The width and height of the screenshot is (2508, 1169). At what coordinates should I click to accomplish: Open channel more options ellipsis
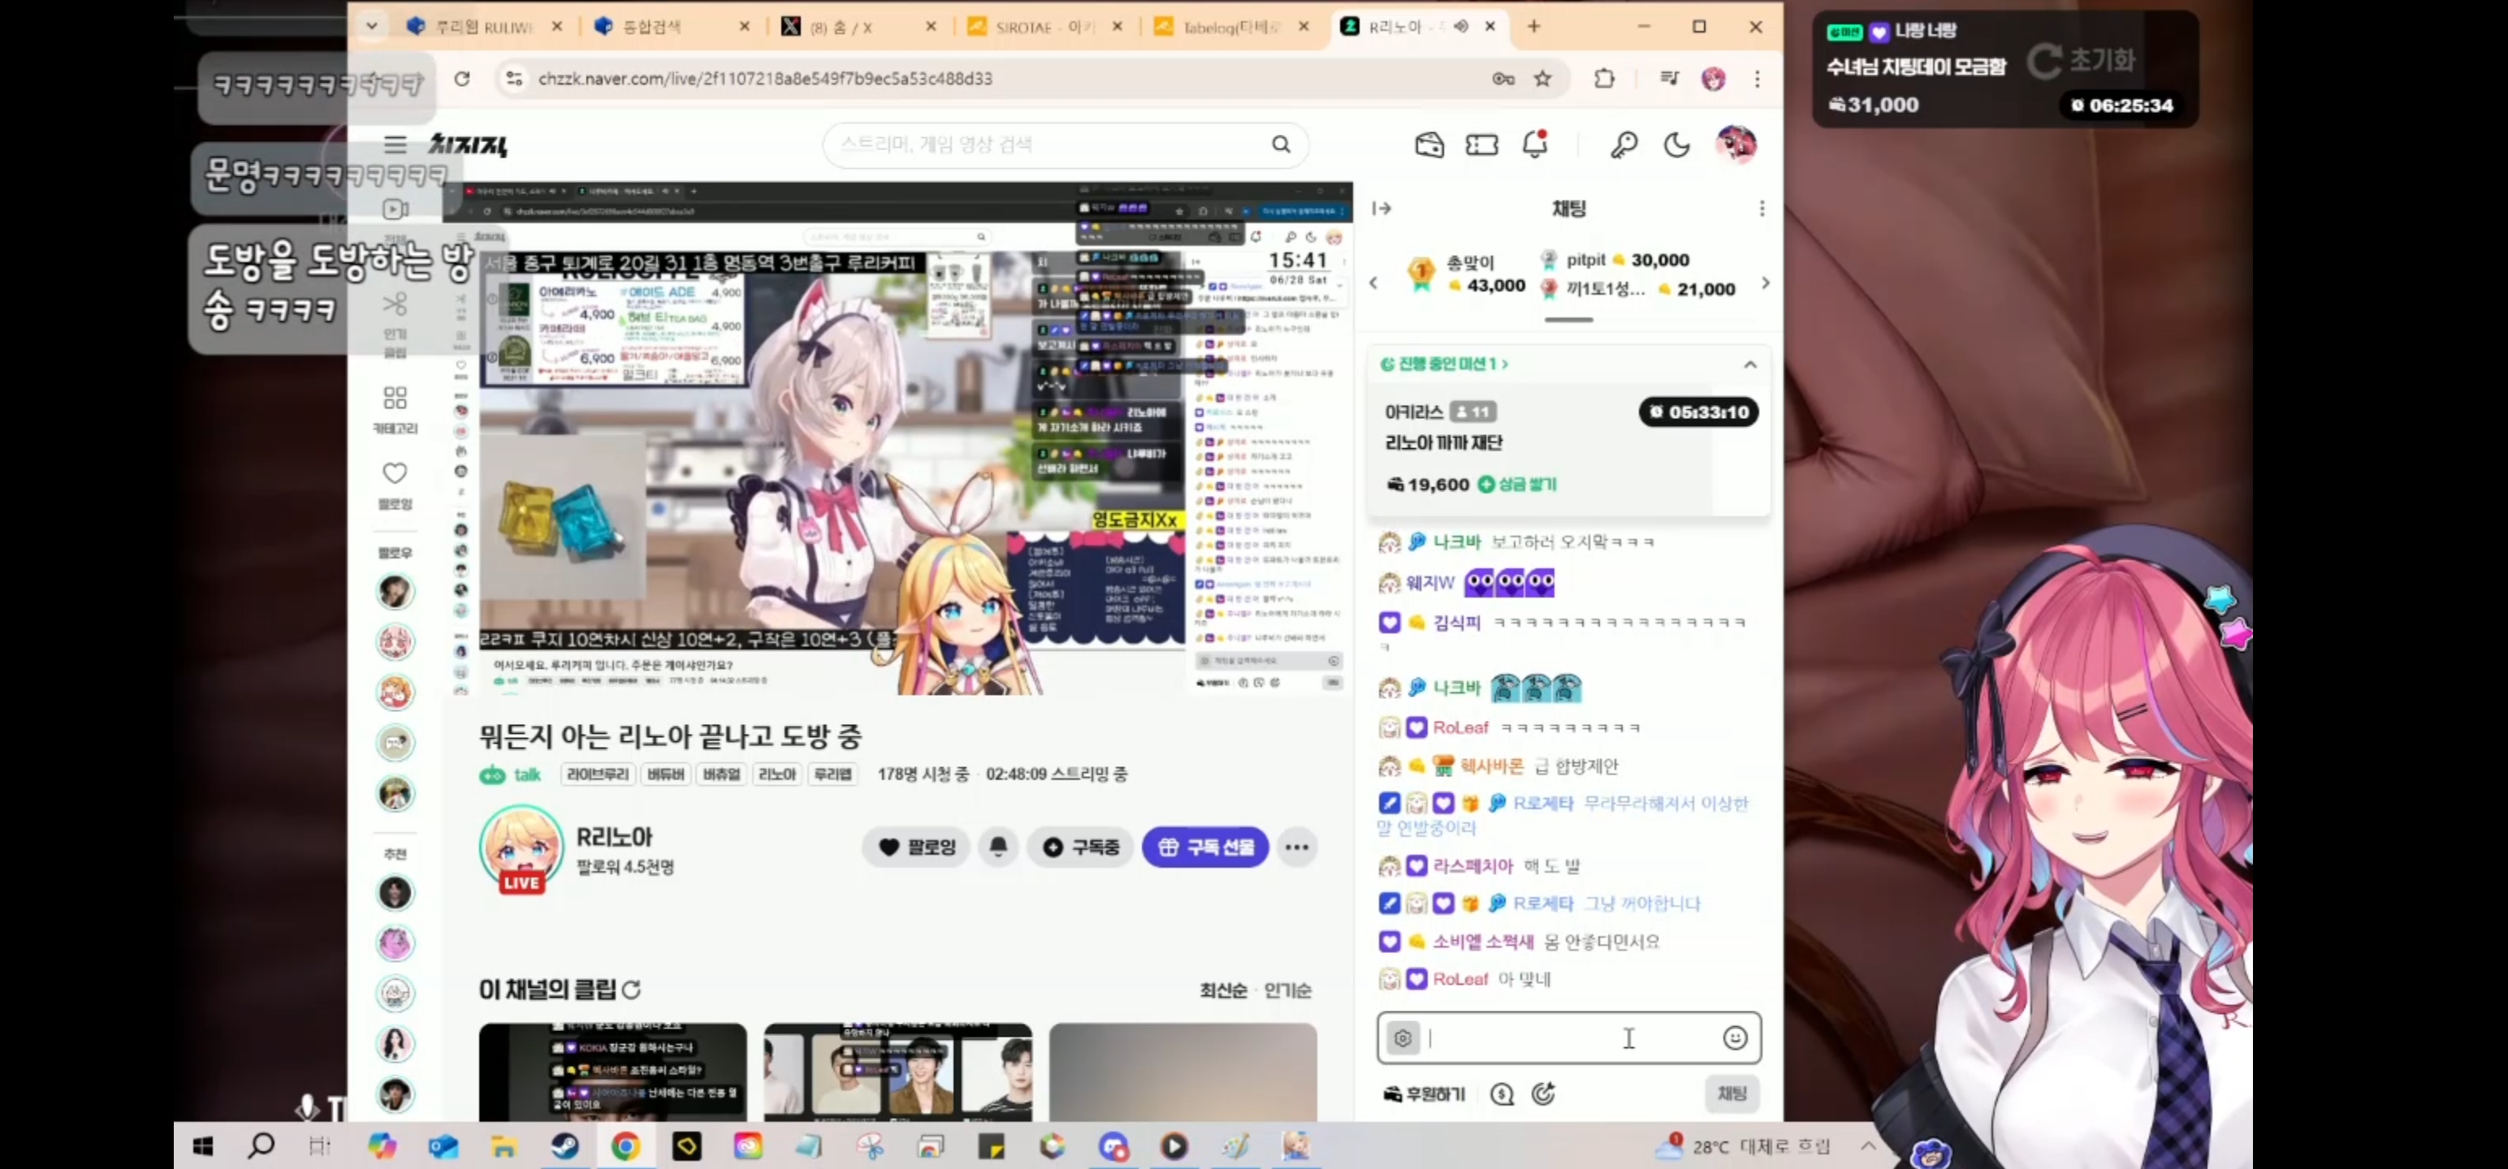click(1296, 847)
